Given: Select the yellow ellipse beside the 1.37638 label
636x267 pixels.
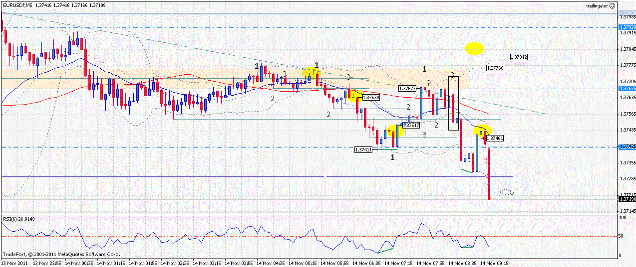Looking at the screenshot, I should [355, 95].
